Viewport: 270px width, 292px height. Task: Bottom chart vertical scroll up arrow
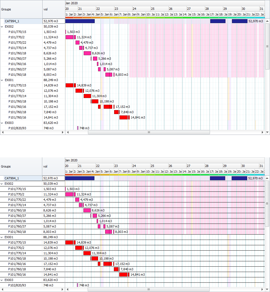(267, 178)
